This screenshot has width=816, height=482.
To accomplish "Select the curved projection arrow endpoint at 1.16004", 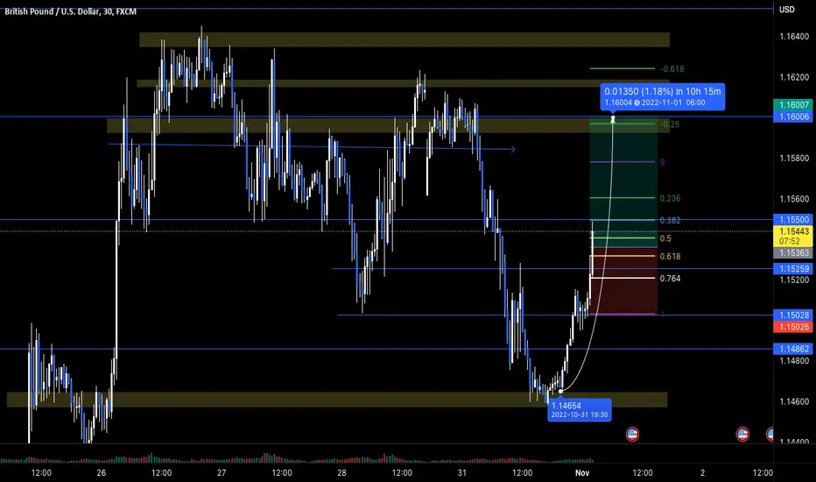I will pyautogui.click(x=613, y=119).
